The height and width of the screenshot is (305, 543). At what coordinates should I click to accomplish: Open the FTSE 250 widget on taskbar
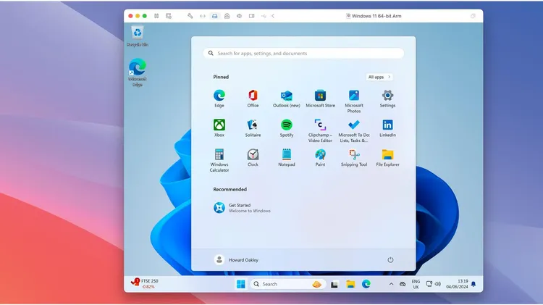click(144, 283)
